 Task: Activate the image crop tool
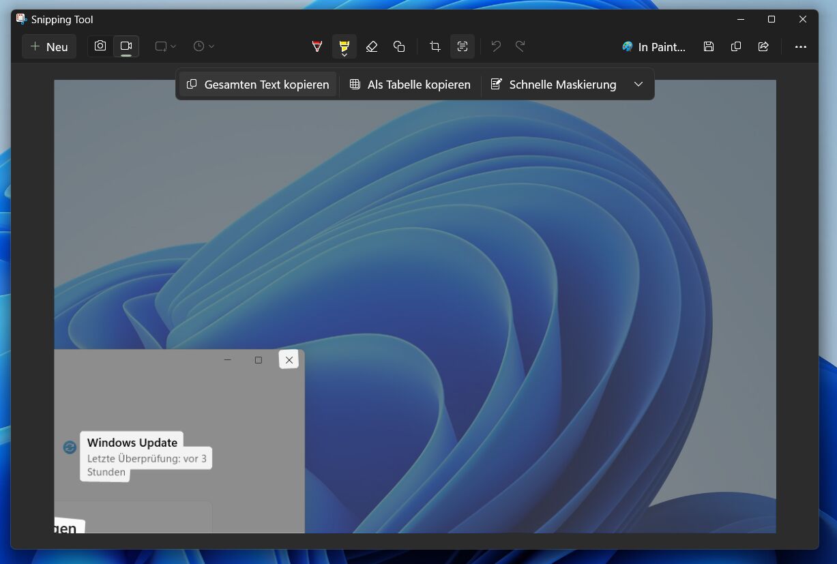coord(435,46)
